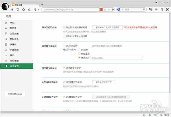Select the use-this-page radio option
Screen dimensions: 171x117
79,58
